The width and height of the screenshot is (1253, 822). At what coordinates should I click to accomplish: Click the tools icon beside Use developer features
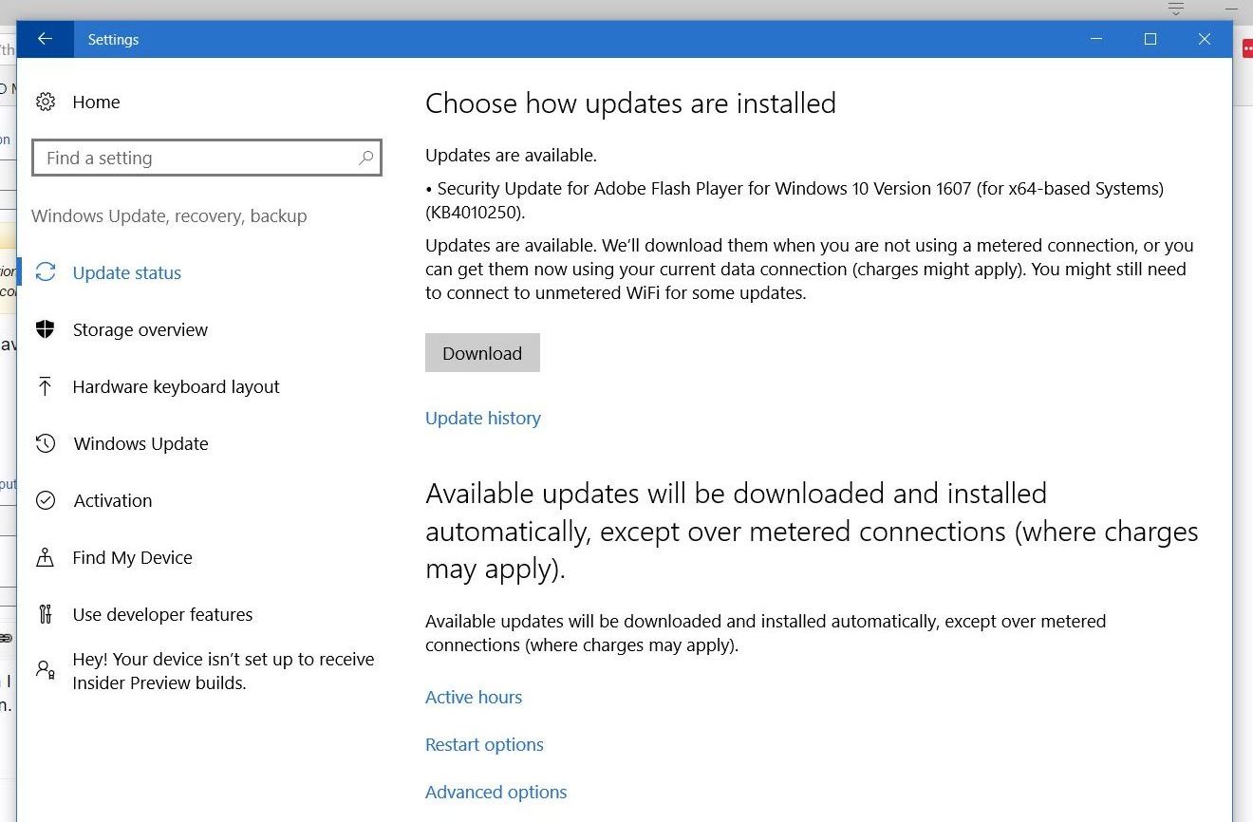click(45, 614)
